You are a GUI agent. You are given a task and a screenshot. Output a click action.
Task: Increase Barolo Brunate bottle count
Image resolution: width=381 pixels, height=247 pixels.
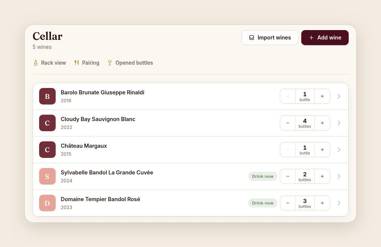coord(322,96)
